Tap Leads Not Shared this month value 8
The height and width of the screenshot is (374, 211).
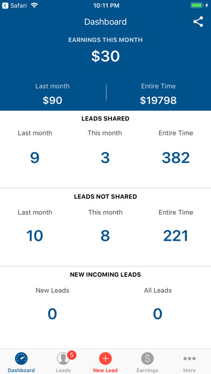(x=105, y=236)
